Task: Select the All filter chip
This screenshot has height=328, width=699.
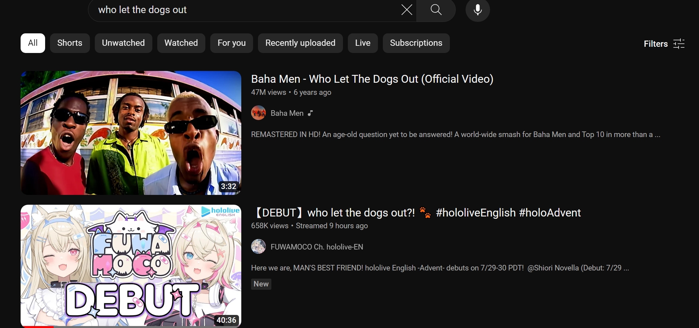Action: (x=33, y=43)
